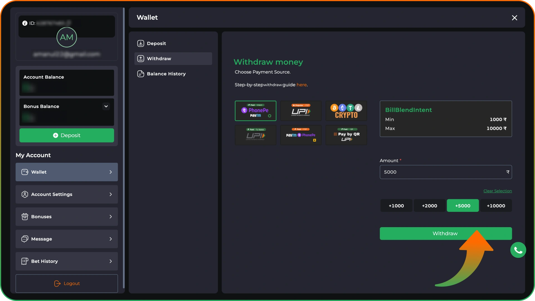
Task: Open Account Settings in My Account
Action: click(67, 194)
